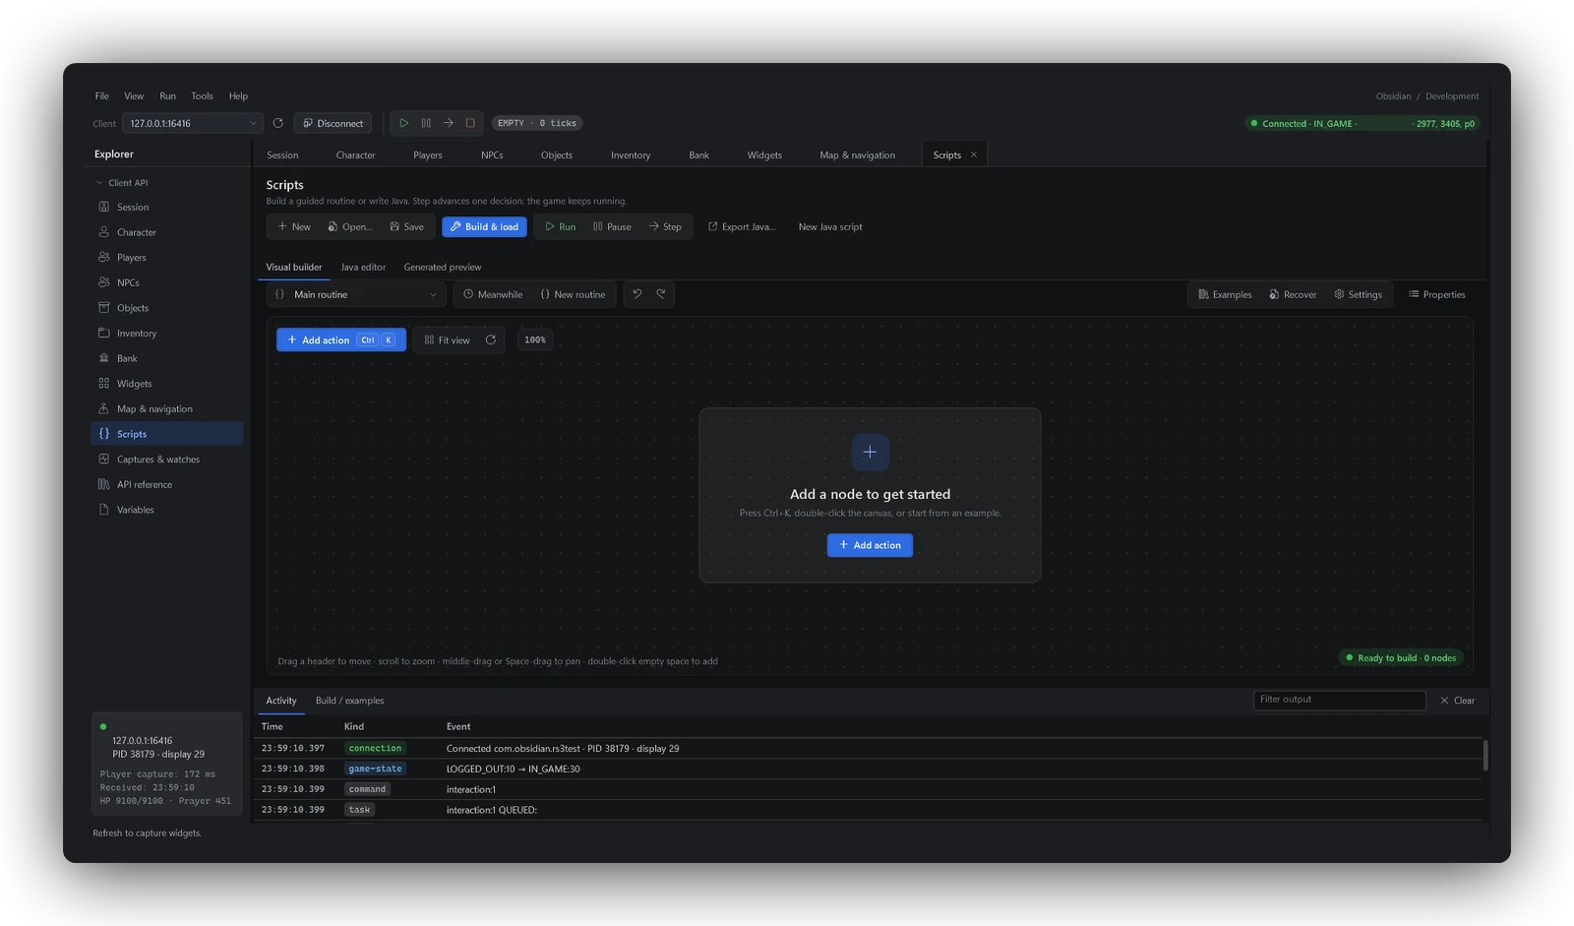The width and height of the screenshot is (1574, 926).
Task: Open Variables in the sidebar
Action: [167, 510]
